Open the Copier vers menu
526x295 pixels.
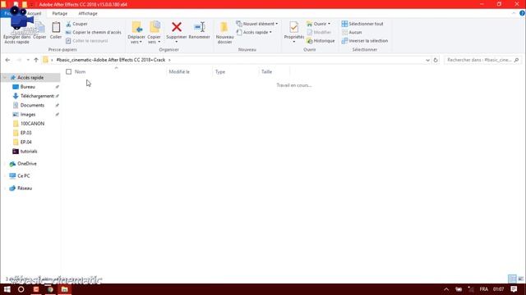(x=154, y=33)
